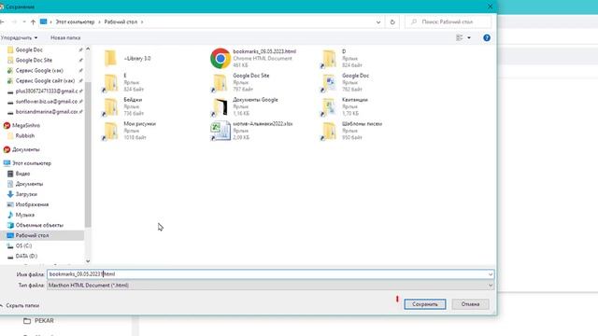The width and height of the screenshot is (598, 336).
Task: Select the Мои рисунки folder shortcut icon
Action: pyautogui.click(x=110, y=131)
